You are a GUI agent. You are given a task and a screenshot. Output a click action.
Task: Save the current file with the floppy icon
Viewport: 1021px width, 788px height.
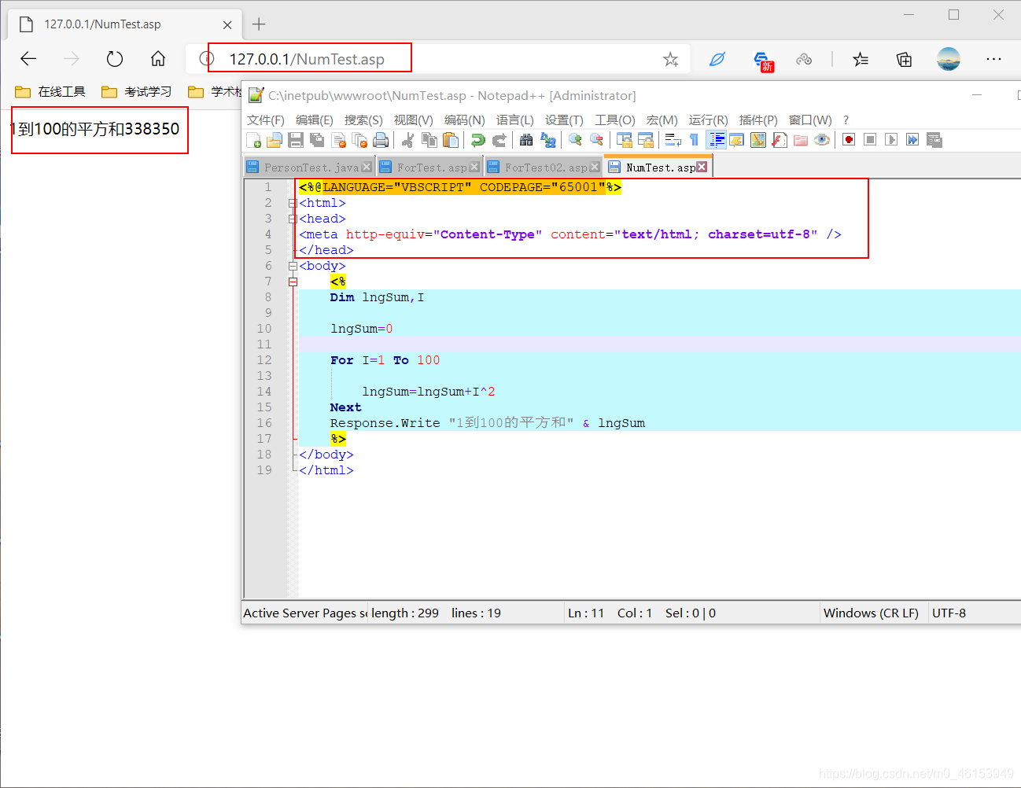(296, 140)
